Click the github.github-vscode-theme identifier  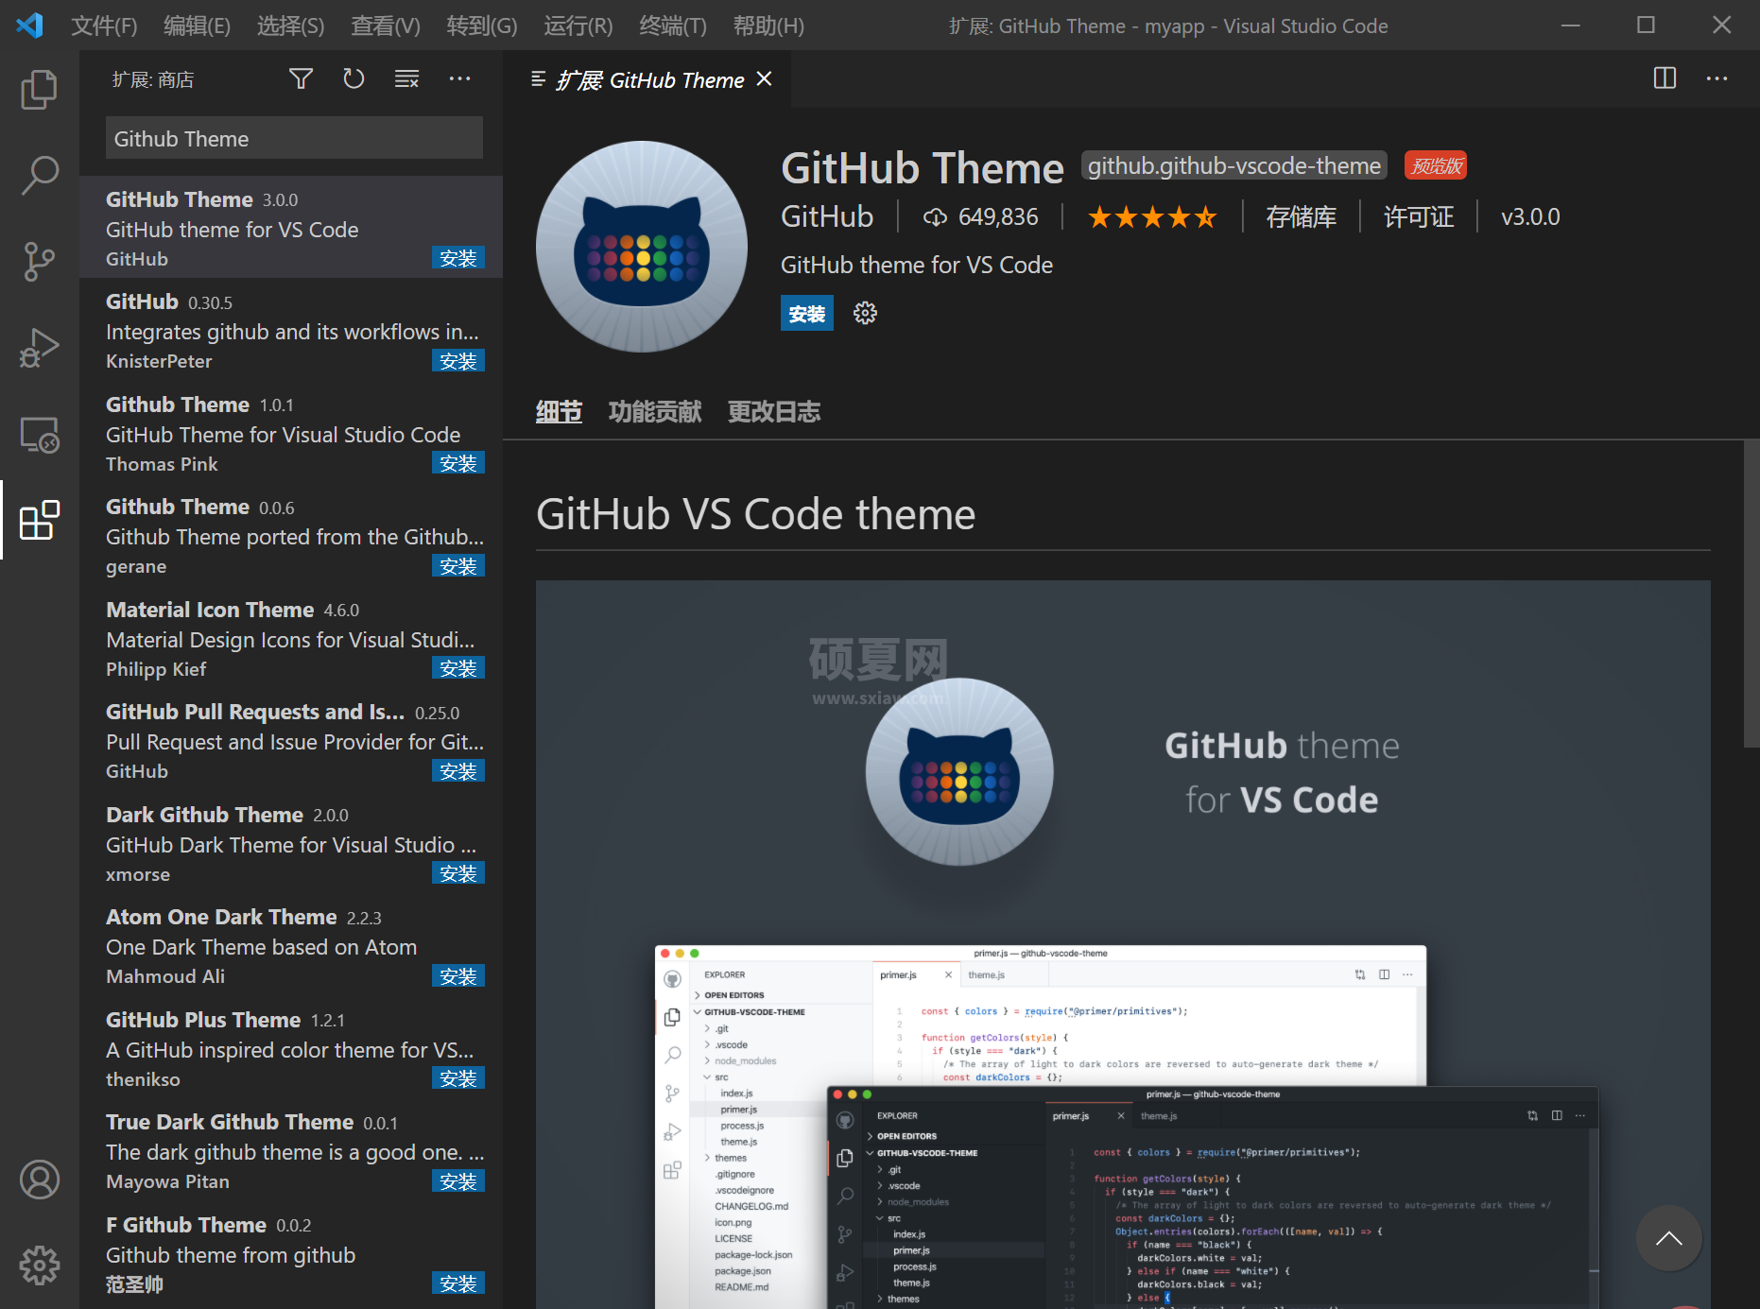[1234, 166]
